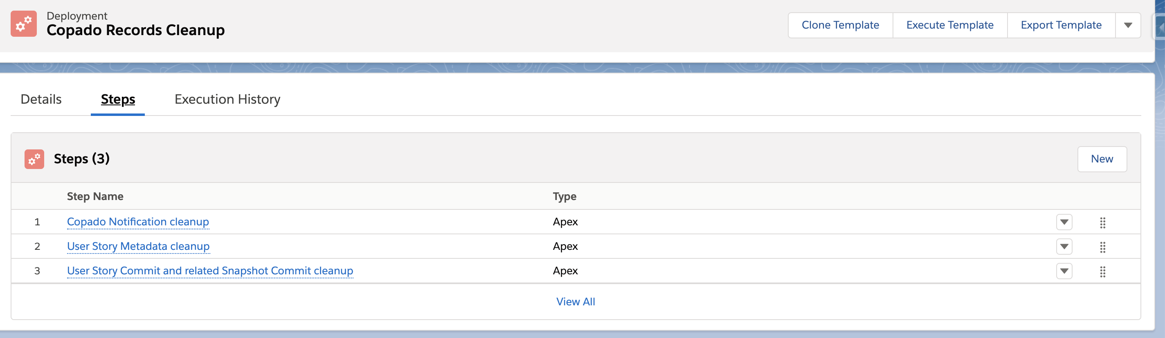
Task: Open the Steps (3) related list title
Action: 81,159
